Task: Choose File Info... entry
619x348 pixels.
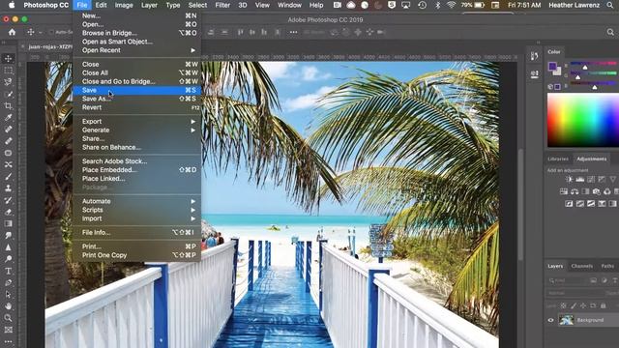Action: (x=136, y=232)
